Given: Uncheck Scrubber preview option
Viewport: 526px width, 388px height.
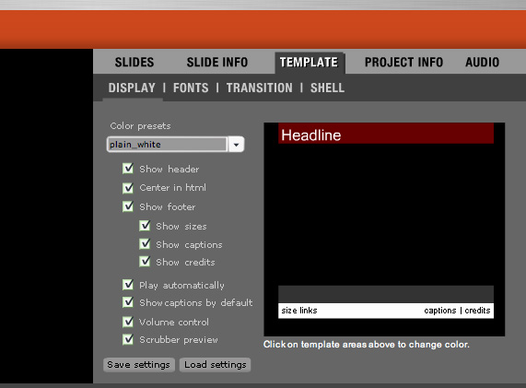Looking at the screenshot, I should (128, 339).
